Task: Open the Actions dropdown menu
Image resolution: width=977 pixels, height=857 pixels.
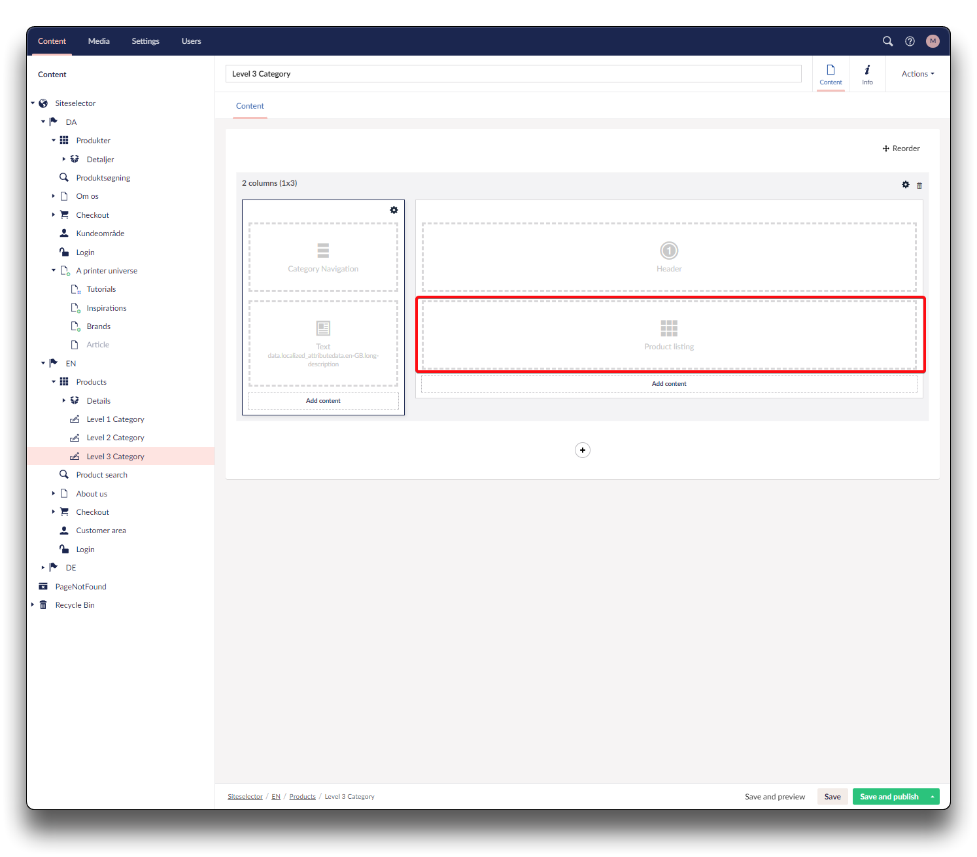Action: click(917, 74)
